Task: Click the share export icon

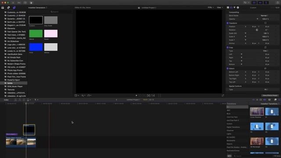Action: pos(278,3)
